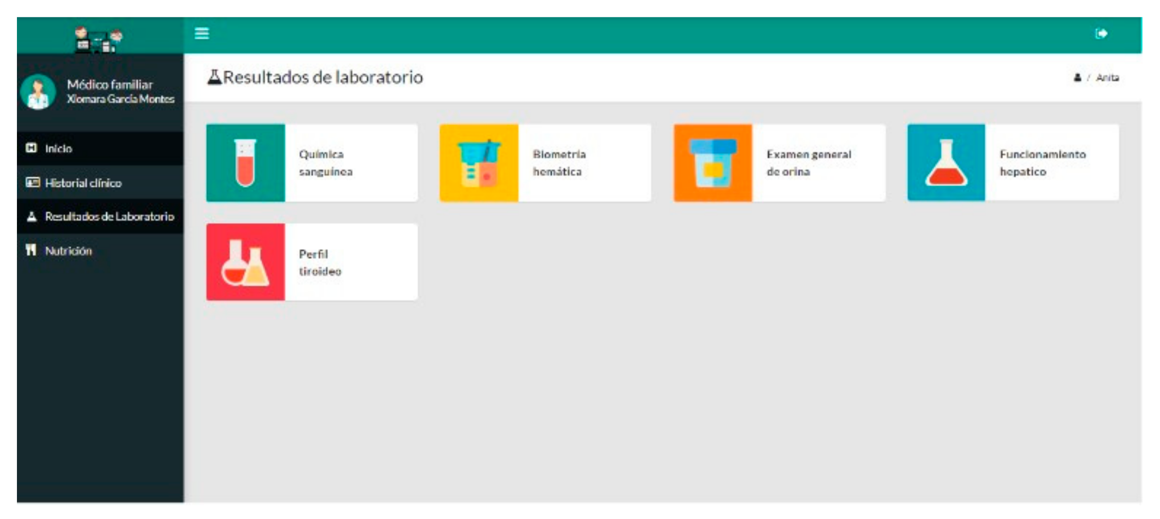This screenshot has width=1160, height=519.
Task: Click the Anita breadcrumb link
Action: [1107, 78]
